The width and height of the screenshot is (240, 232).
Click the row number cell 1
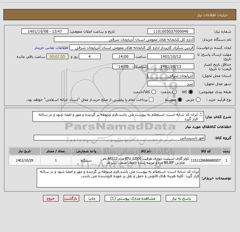pos(226,160)
